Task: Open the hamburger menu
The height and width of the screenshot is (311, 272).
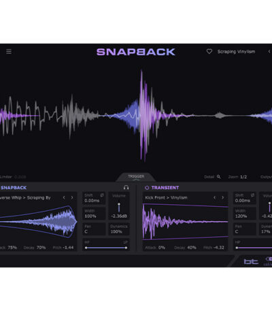Action: [x=9, y=52]
